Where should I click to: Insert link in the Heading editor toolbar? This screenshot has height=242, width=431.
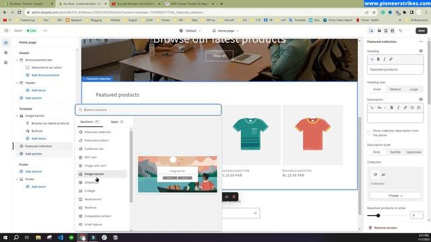(391, 59)
